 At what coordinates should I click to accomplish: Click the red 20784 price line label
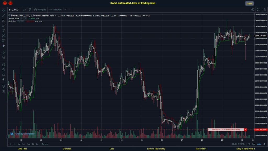click(261, 130)
